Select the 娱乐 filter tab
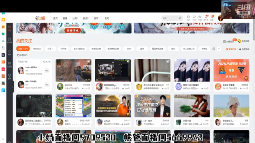 pyautogui.click(x=173, y=48)
